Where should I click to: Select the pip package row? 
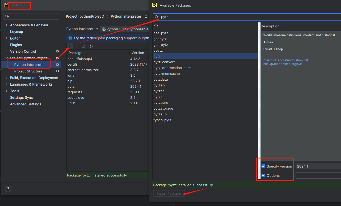pyautogui.click(x=108, y=81)
